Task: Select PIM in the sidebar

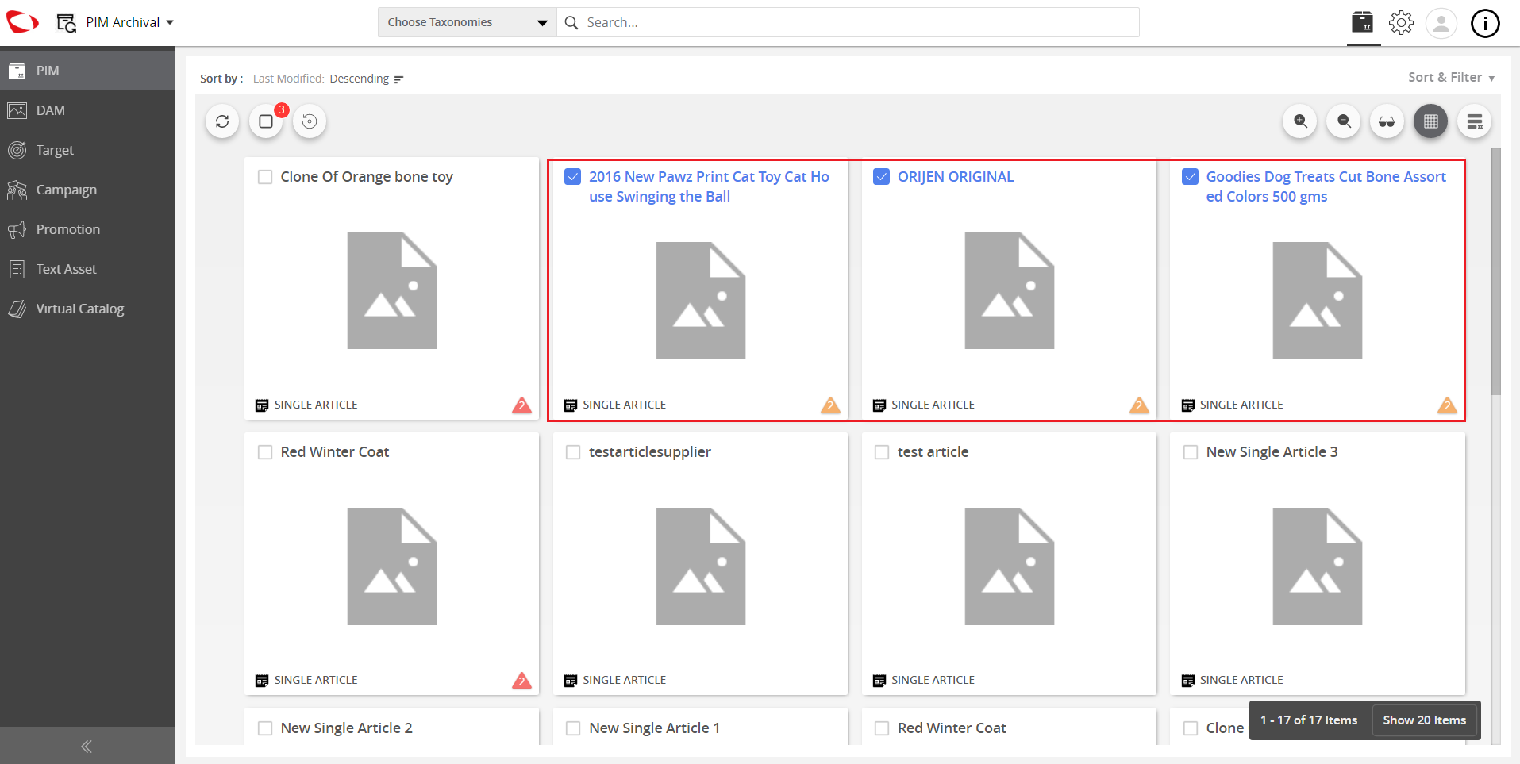Action: point(87,71)
